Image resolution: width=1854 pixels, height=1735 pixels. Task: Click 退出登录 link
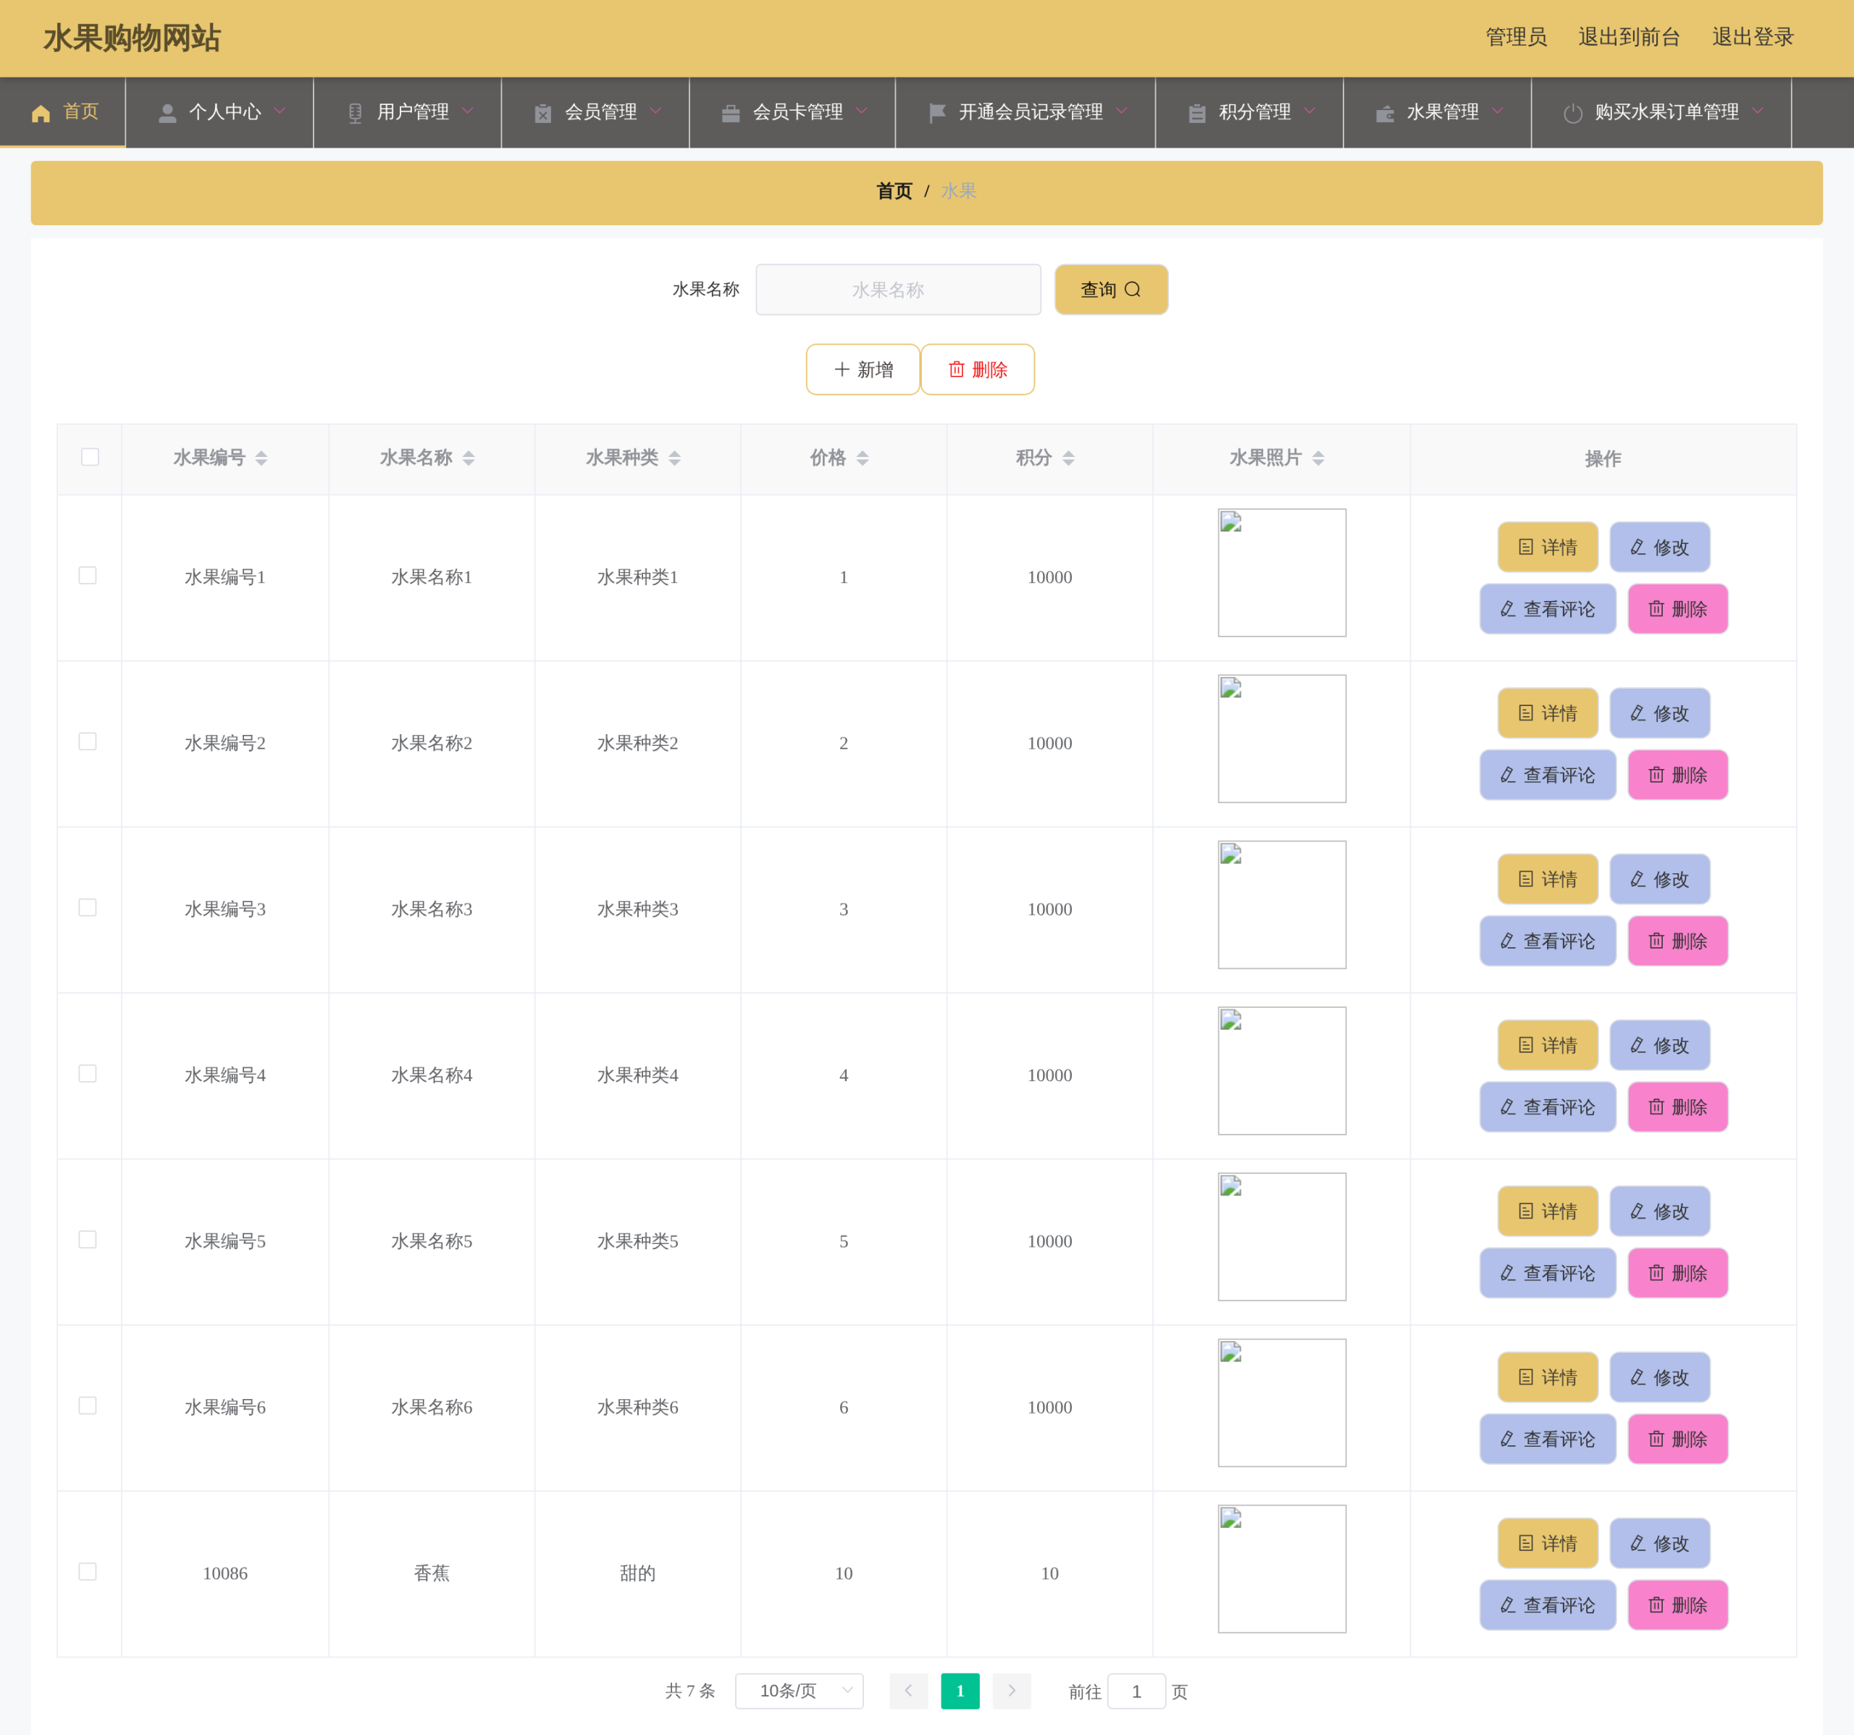1753,37
